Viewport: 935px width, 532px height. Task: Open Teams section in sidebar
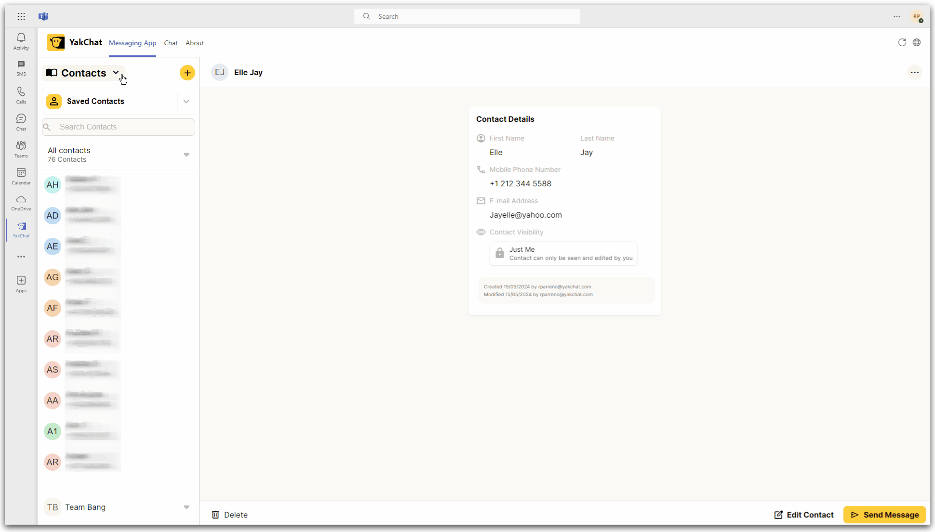21,149
